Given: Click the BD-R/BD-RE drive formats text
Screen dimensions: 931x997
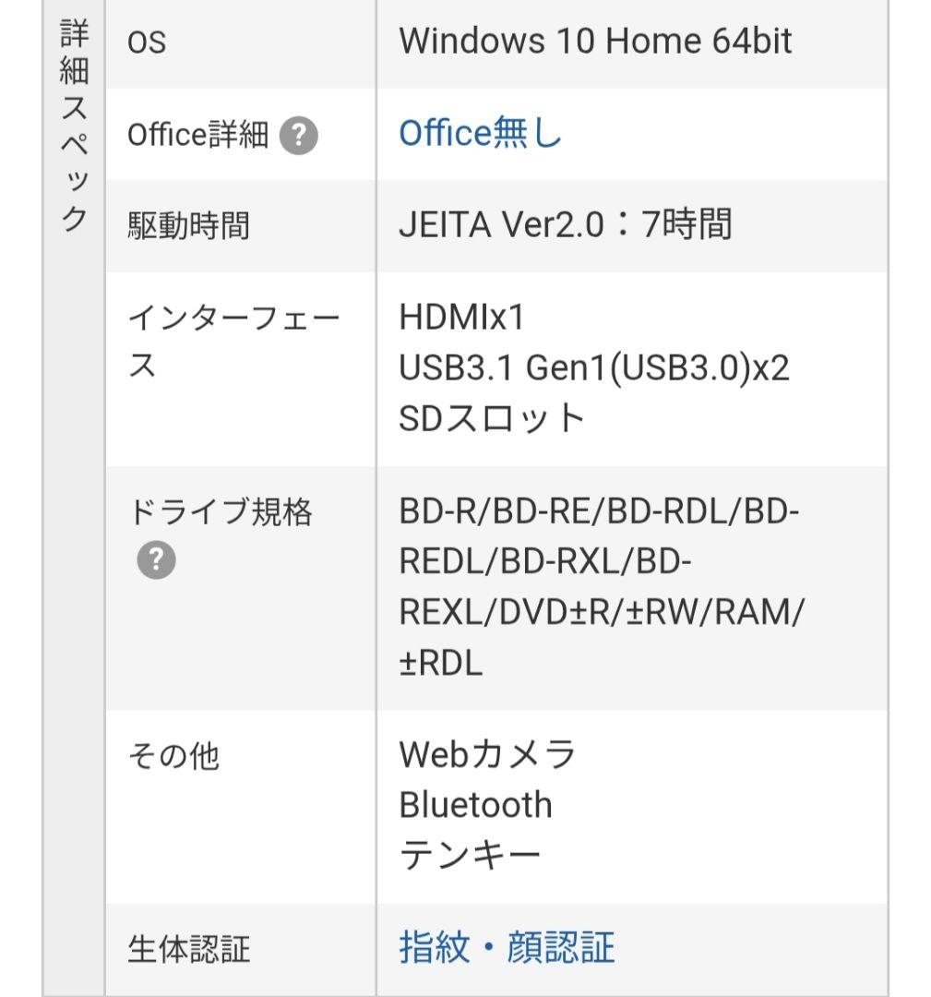Looking at the screenshot, I should [x=602, y=587].
